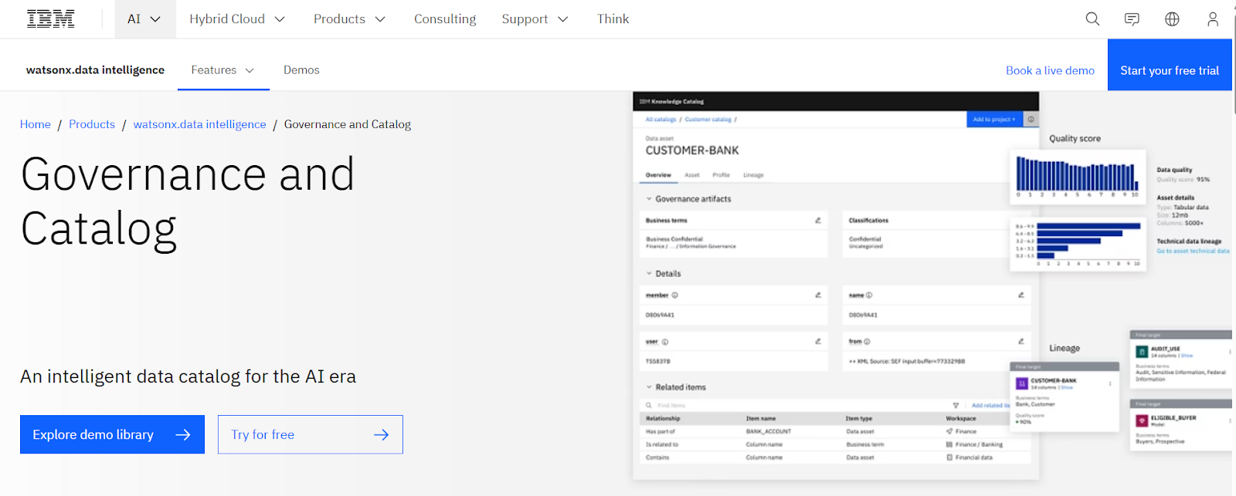Expand the Products top menu
This screenshot has width=1236, height=496.
[x=349, y=19]
